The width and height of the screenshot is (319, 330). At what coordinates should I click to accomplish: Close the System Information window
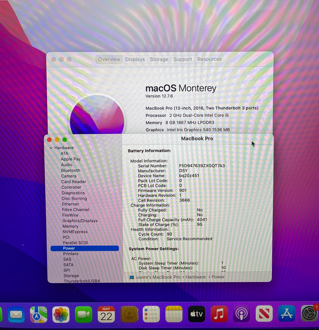coord(49,140)
